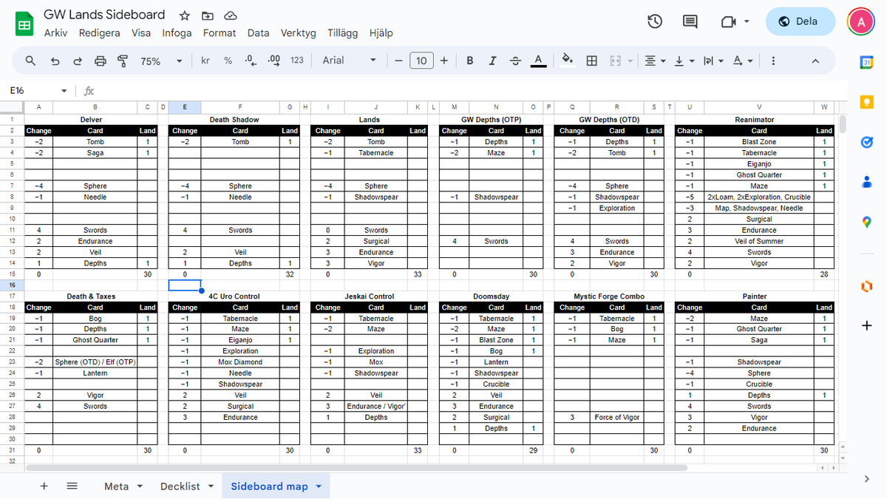Image resolution: width=887 pixels, height=499 pixels.
Task: Open more number formats 123
Action: [297, 61]
